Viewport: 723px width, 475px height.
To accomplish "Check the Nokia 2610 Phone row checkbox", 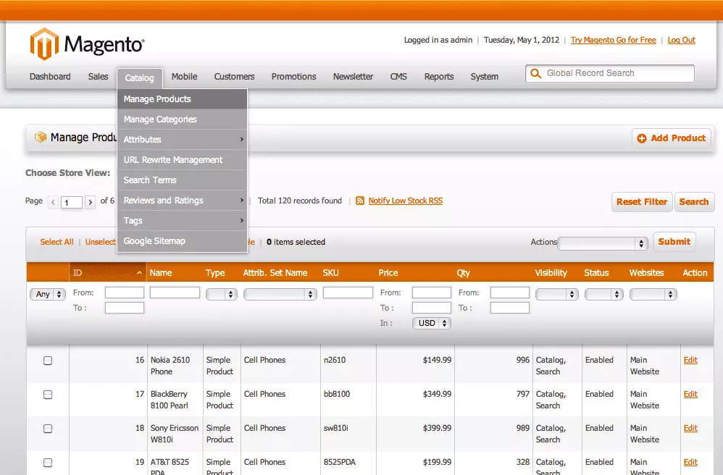I will tap(48, 361).
